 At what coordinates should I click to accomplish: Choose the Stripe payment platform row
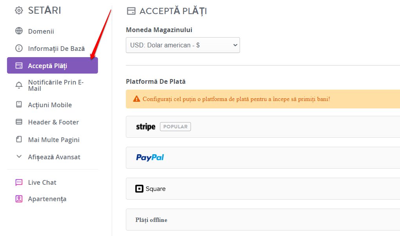point(263,127)
